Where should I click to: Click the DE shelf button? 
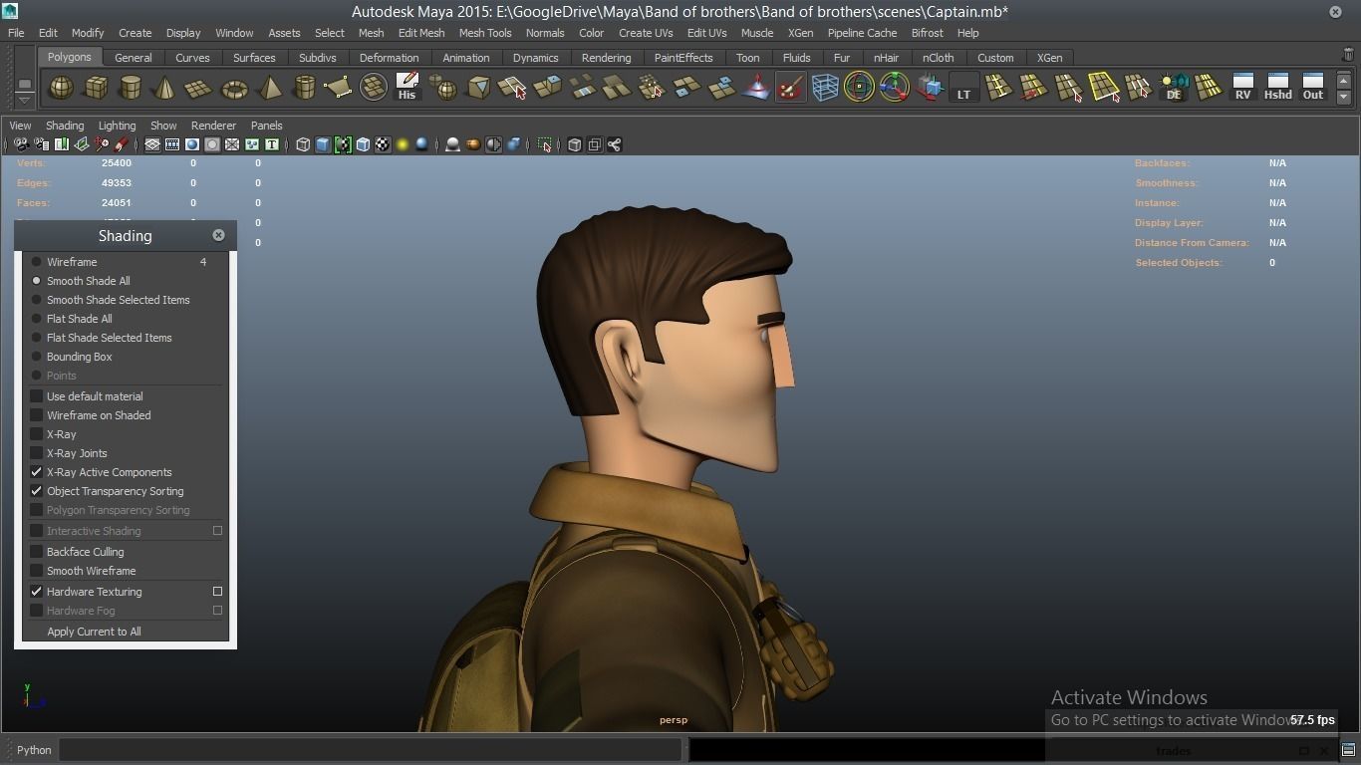1174,88
